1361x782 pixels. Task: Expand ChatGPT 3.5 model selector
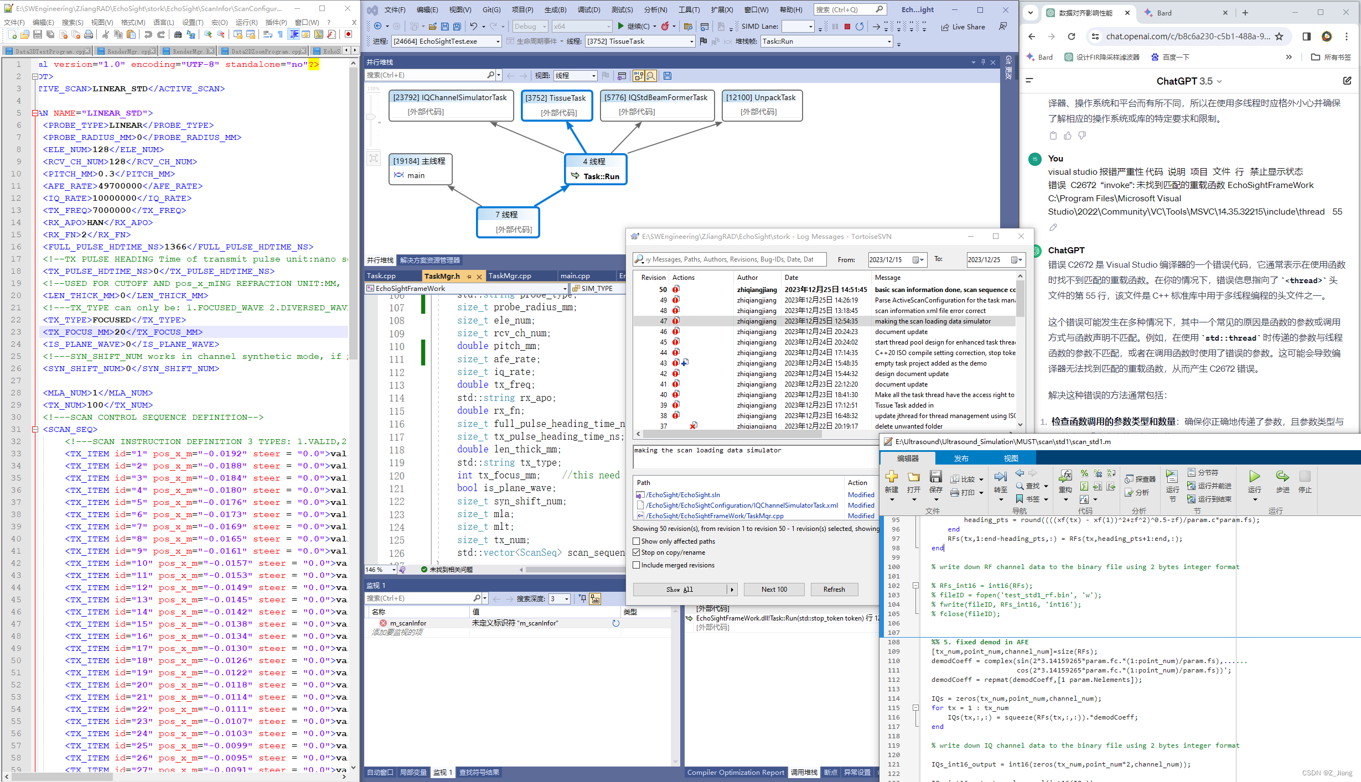tap(1189, 81)
